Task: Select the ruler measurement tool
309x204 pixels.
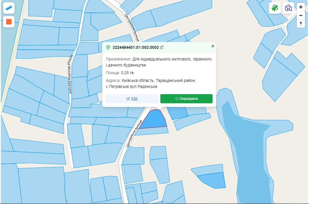Action: [x=9, y=8]
